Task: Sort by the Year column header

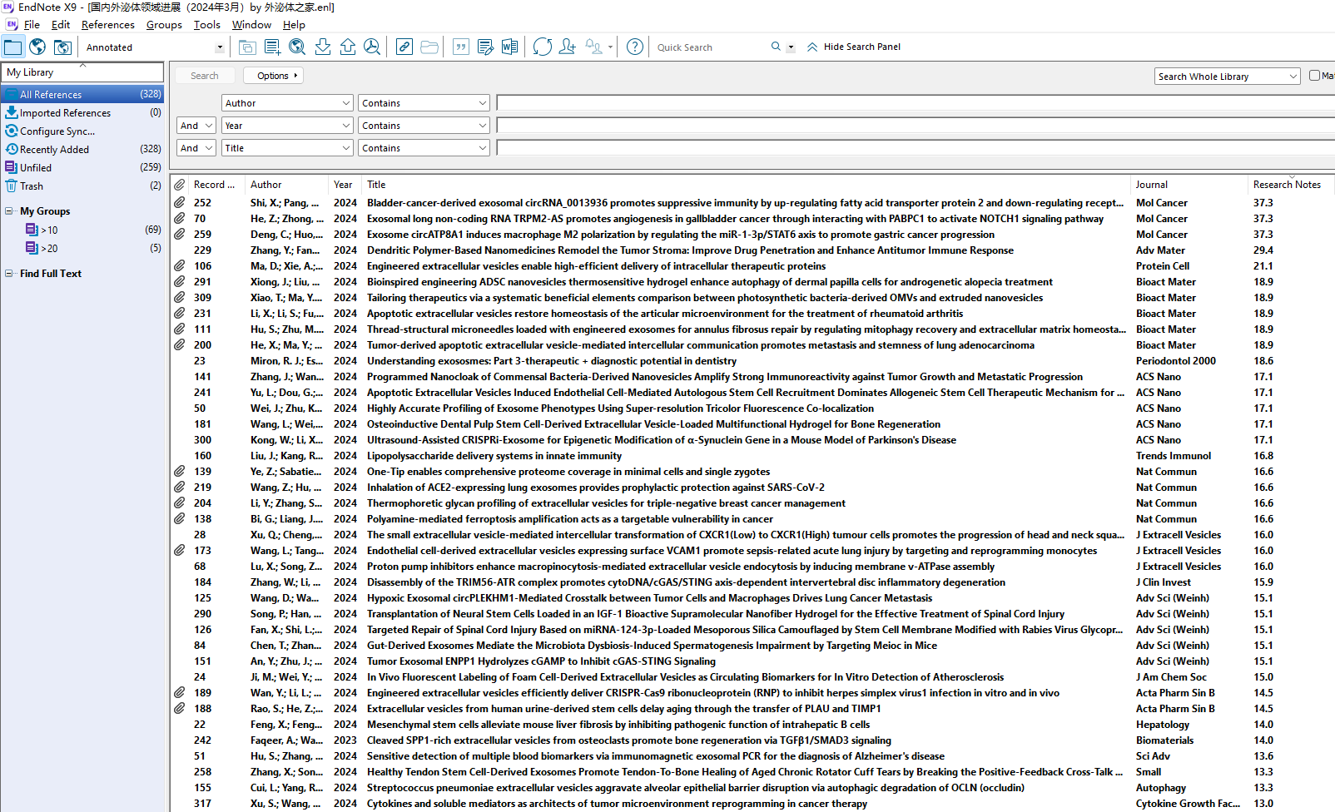Action: [x=343, y=185]
